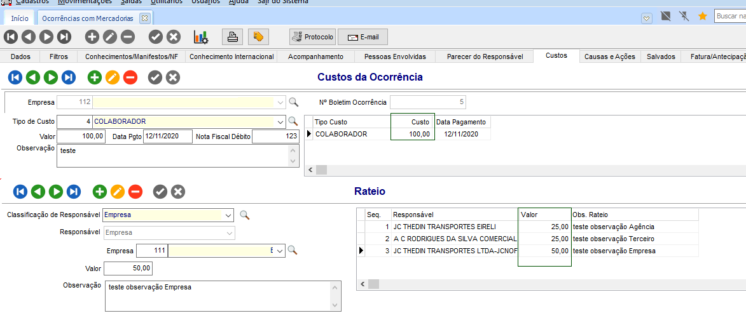
Task: Search Classificação de Responsável with magnifier
Action: point(245,215)
